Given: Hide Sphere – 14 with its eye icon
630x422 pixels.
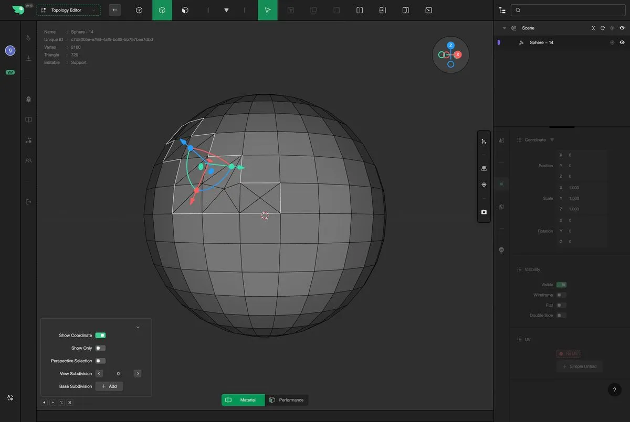Looking at the screenshot, I should click(x=622, y=42).
